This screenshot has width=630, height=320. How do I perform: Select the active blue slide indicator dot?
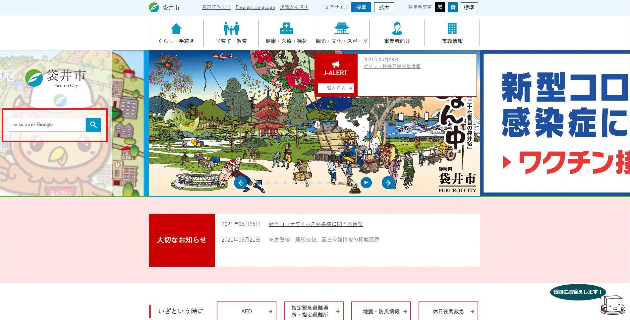pos(259,183)
